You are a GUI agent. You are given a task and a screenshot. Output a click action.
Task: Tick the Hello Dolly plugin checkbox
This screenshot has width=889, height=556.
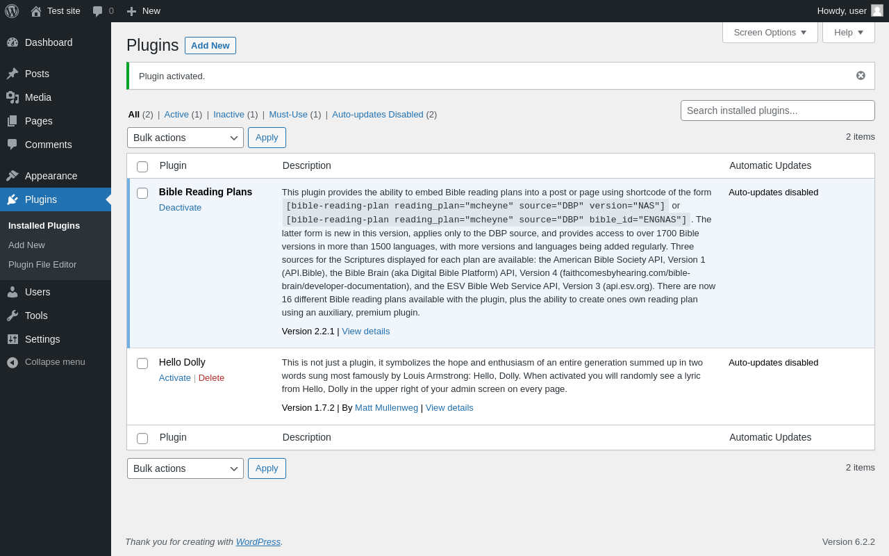pos(142,363)
